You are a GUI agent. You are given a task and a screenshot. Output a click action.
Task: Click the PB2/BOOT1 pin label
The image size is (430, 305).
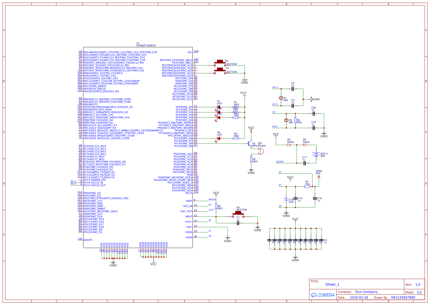click(x=91, y=105)
